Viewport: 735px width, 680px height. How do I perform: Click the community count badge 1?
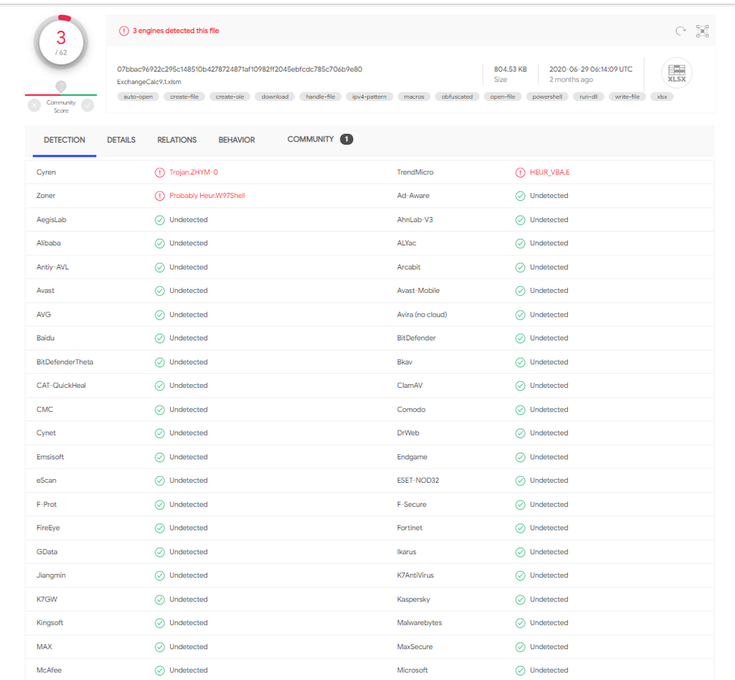click(x=347, y=139)
